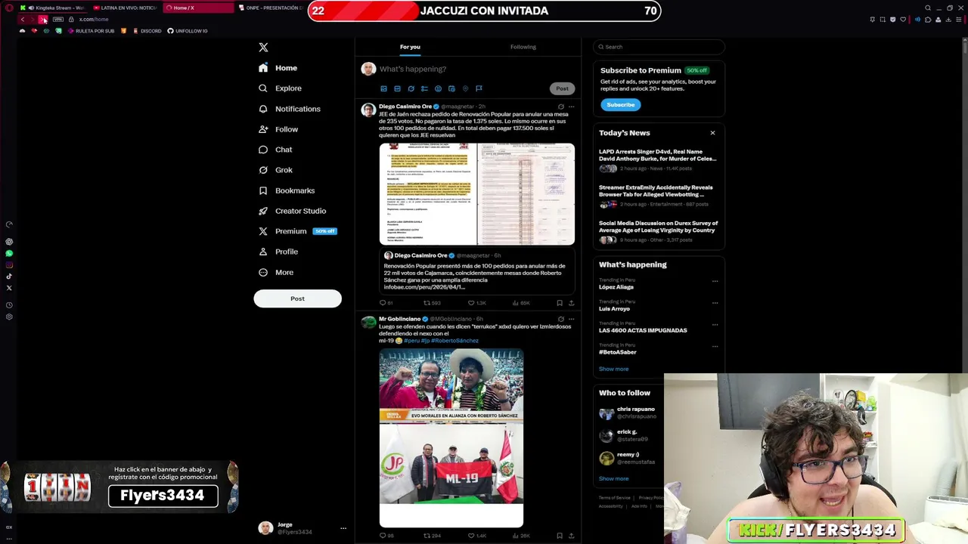Reply to Diego Casimiro Ore's post
Image resolution: width=968 pixels, height=544 pixels.
pyautogui.click(x=386, y=303)
